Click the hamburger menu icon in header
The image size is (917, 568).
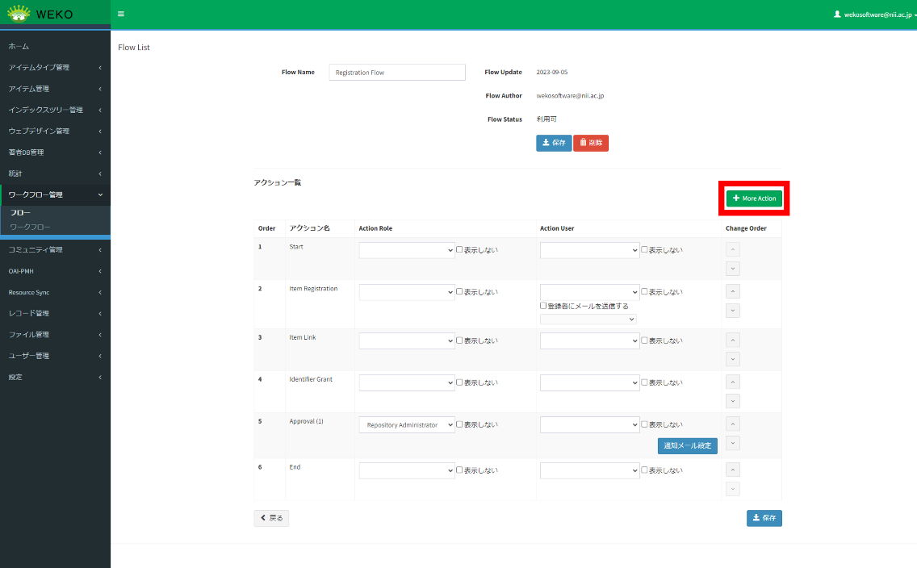coord(121,14)
